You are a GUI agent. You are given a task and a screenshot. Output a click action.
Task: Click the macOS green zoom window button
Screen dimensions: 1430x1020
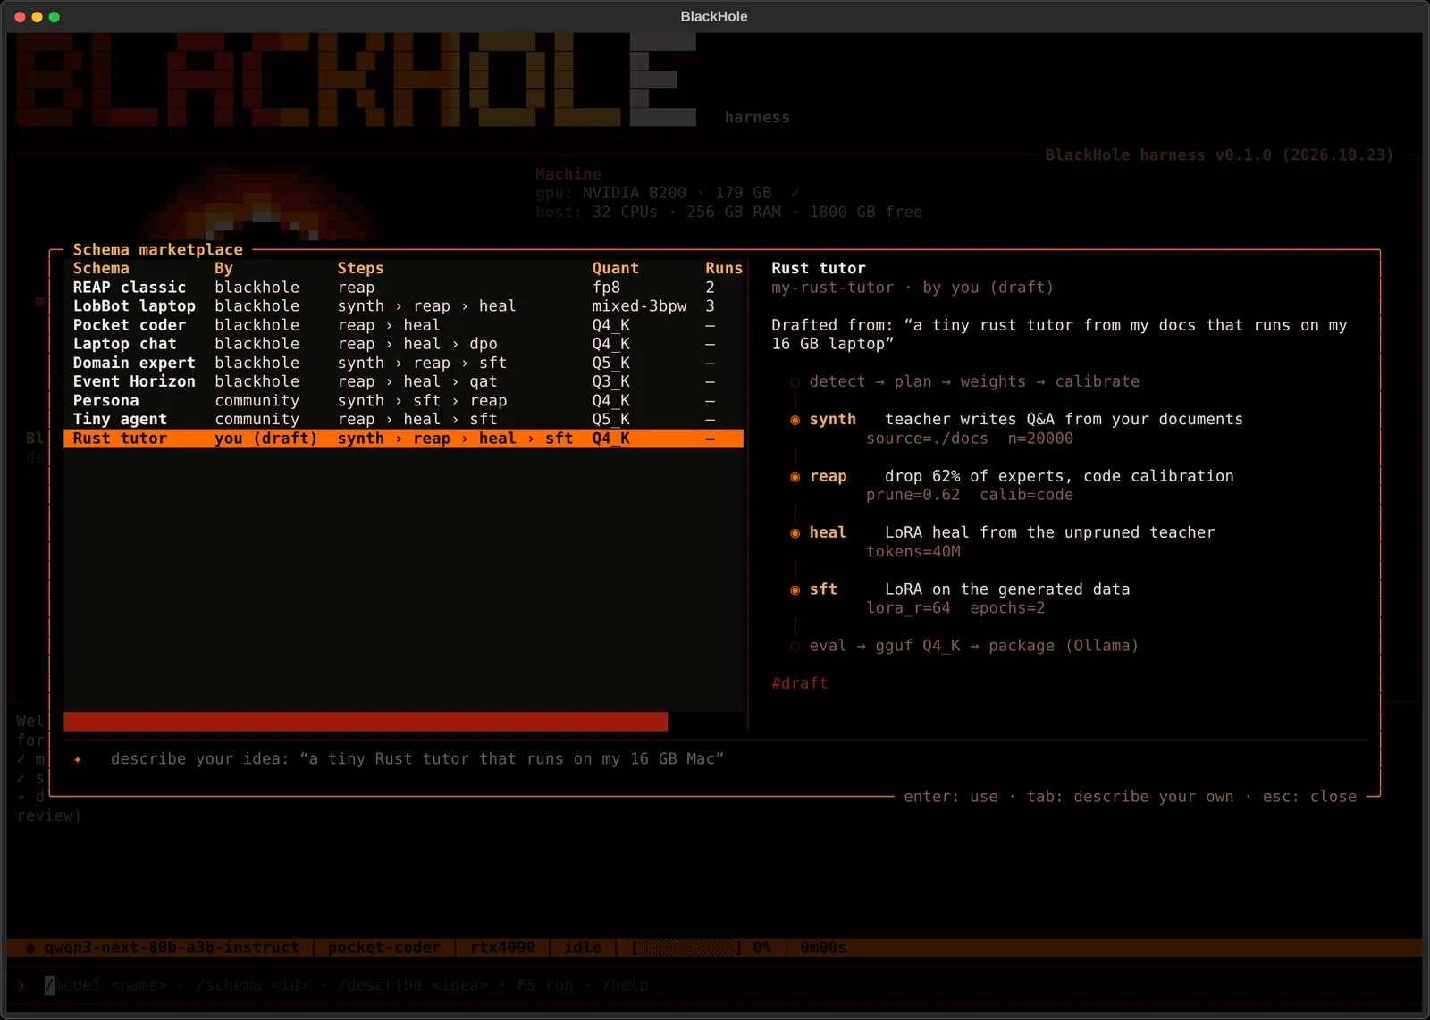click(x=55, y=17)
